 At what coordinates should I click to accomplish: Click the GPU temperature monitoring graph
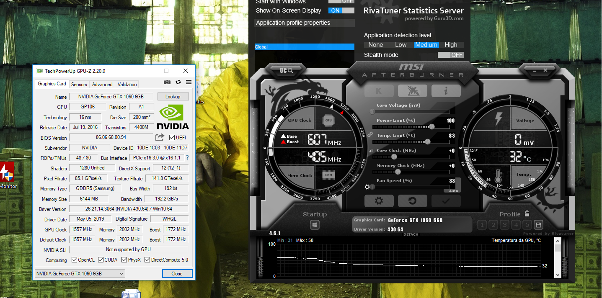410,259
